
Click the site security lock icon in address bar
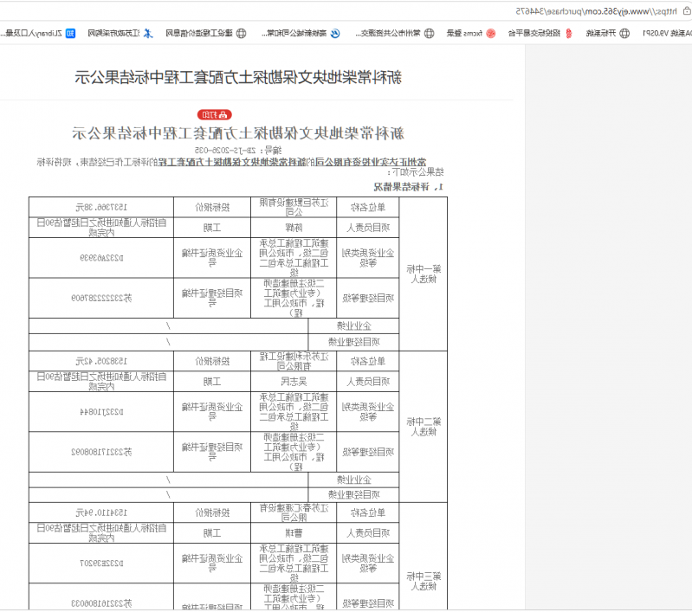click(x=687, y=11)
